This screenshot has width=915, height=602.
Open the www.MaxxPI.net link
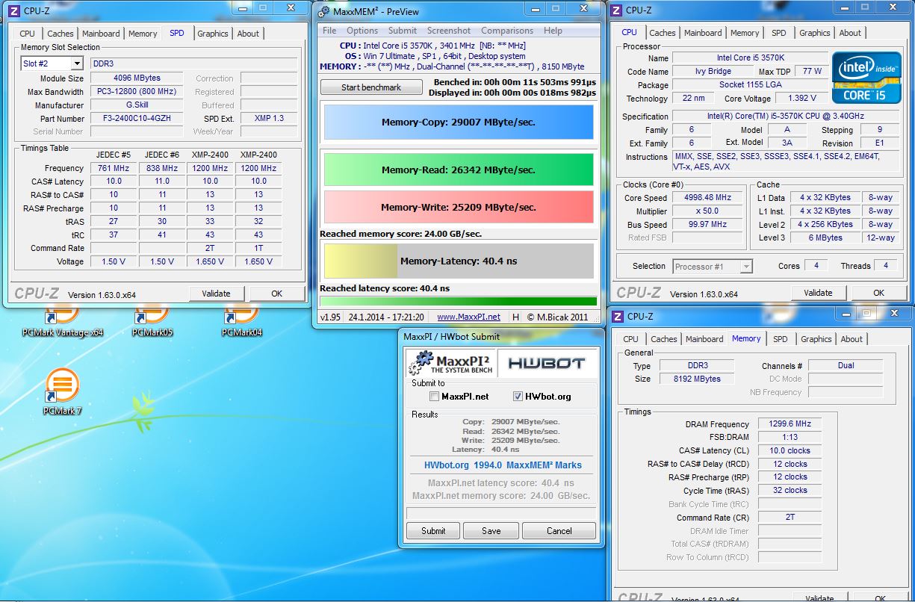pos(468,317)
